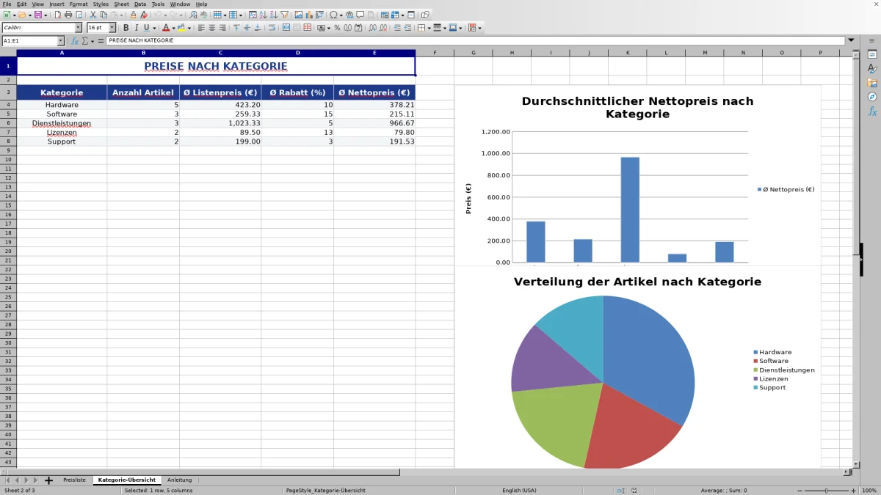This screenshot has width=881, height=495.
Task: Open the Gallery panel in the sidebar
Action: click(872, 81)
